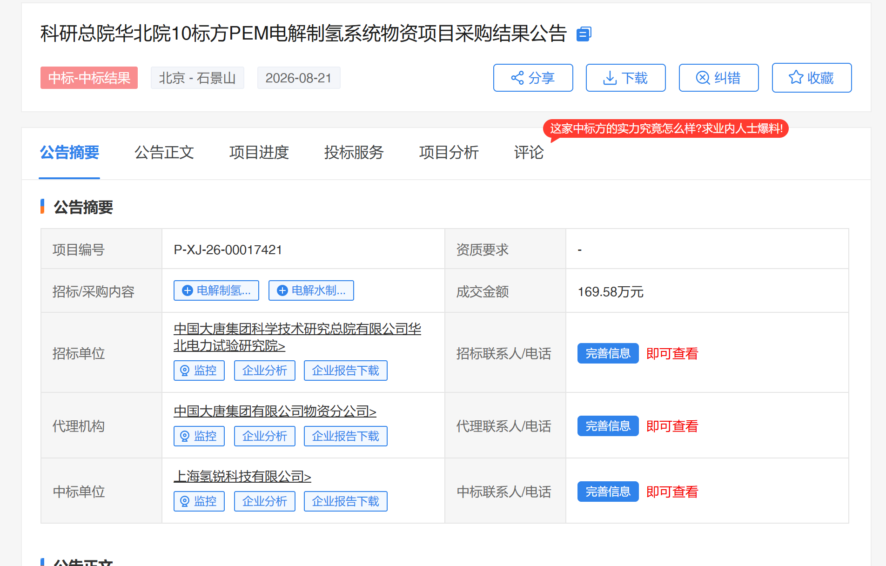Open 中国大唐集团有限公司物资分公司 link
The height and width of the screenshot is (566, 886).
(275, 411)
